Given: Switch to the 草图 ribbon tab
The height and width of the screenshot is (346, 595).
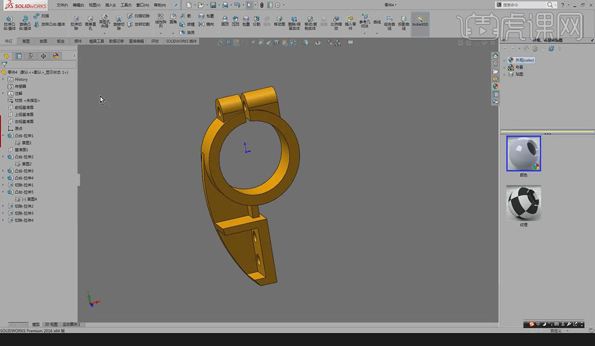Looking at the screenshot, I should 26,41.
